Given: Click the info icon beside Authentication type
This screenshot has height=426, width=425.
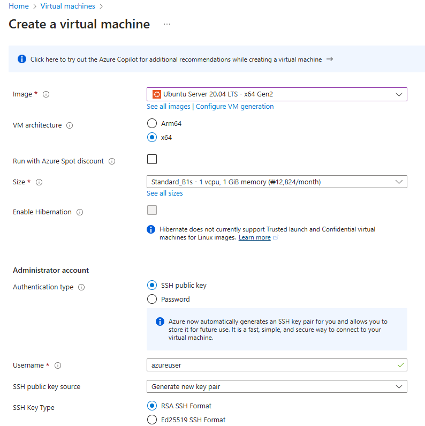Looking at the screenshot, I should [81, 287].
